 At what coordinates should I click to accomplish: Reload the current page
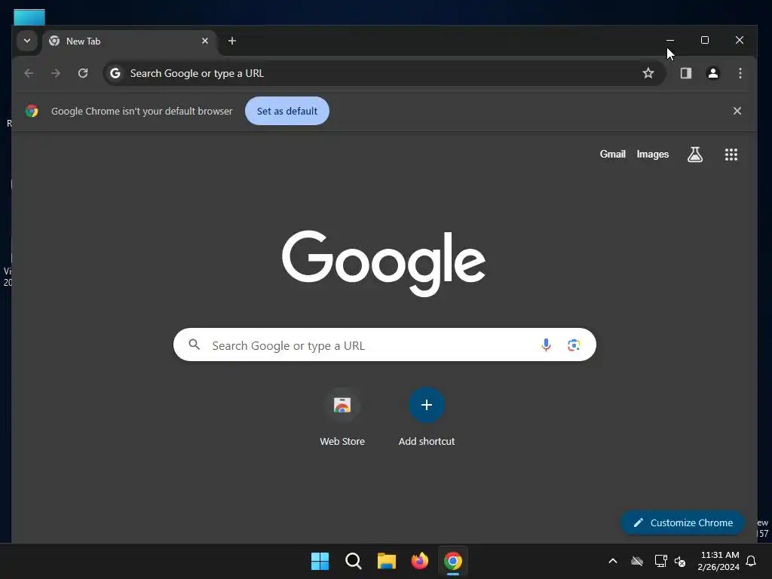pyautogui.click(x=83, y=73)
